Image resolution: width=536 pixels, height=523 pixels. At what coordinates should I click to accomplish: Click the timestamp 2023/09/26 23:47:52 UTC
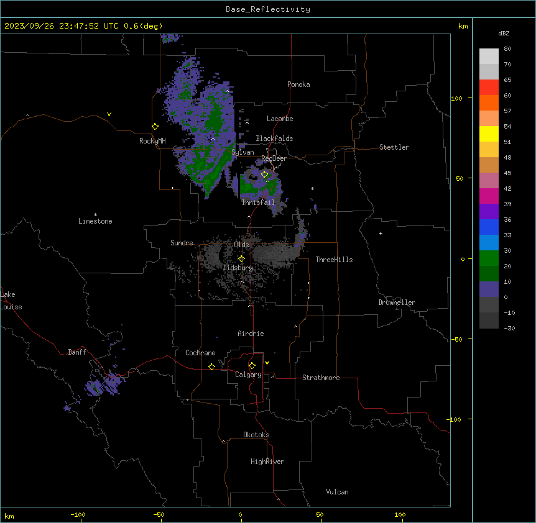(62, 26)
